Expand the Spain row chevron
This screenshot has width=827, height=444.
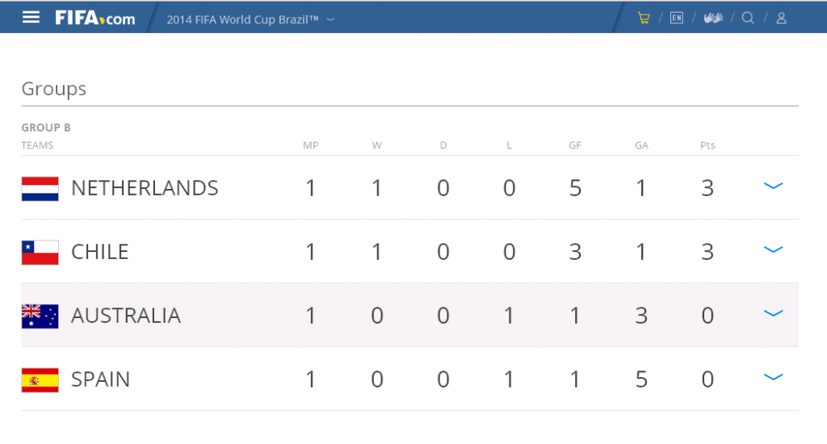coord(773,377)
